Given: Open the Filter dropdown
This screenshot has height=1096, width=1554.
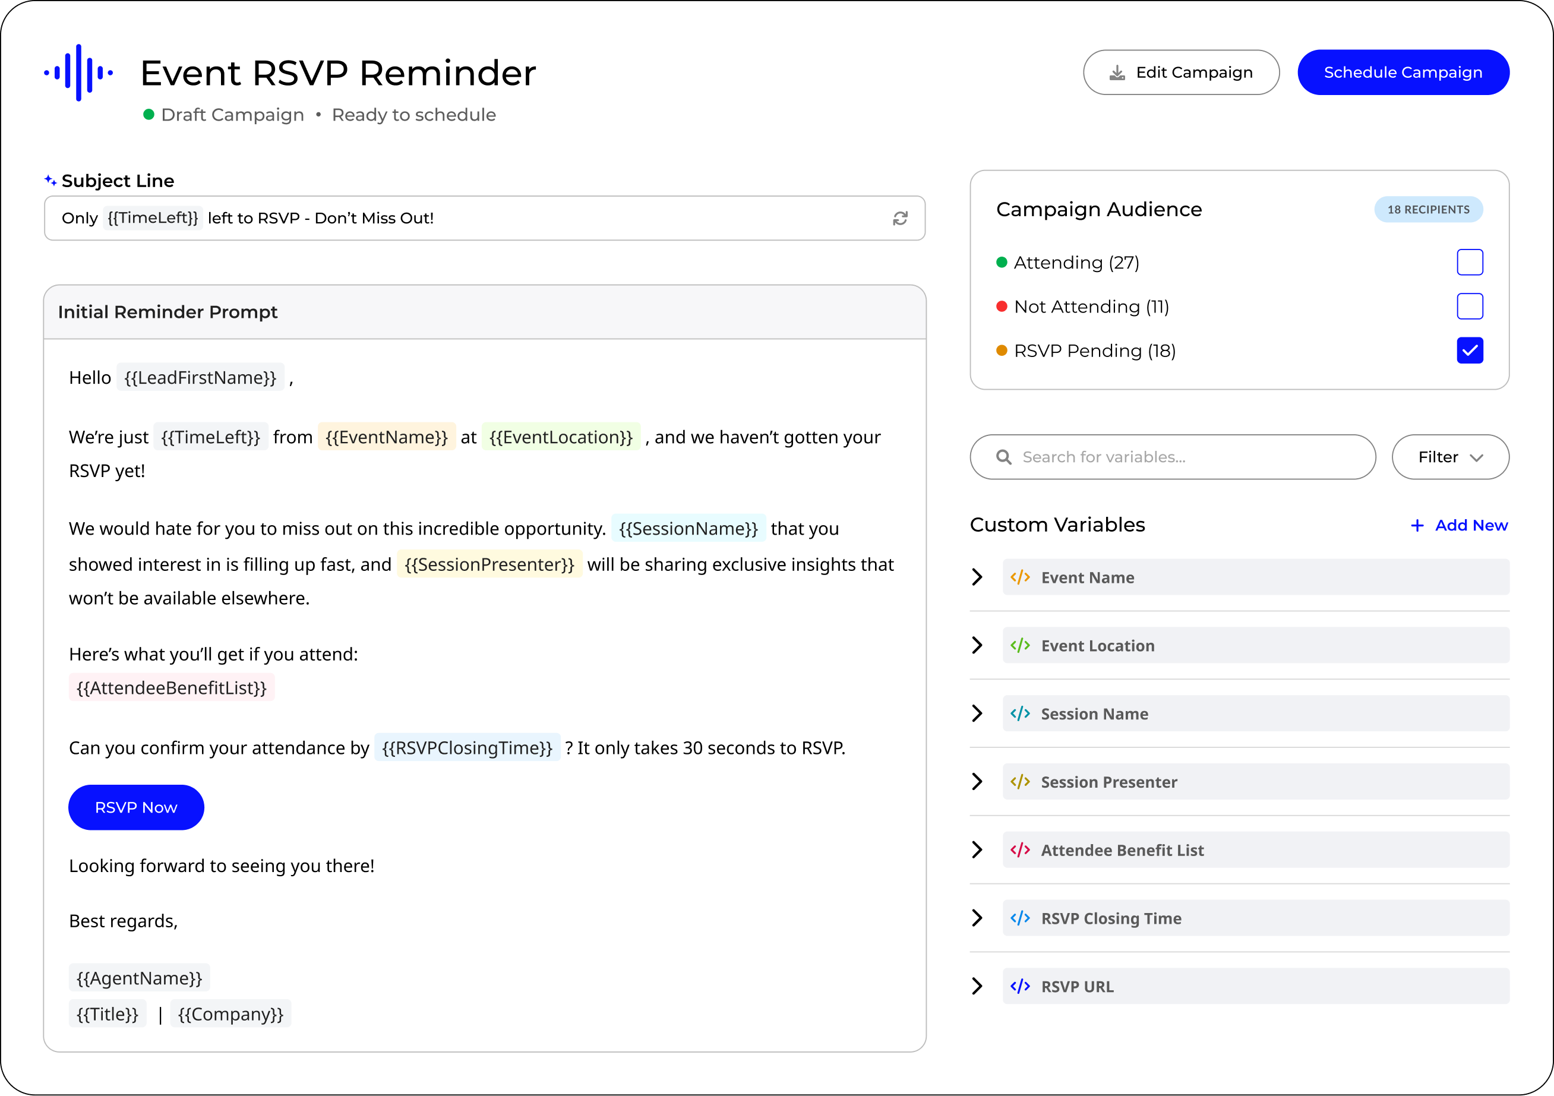Looking at the screenshot, I should point(1450,457).
